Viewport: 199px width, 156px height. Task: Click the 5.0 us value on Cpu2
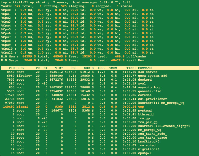[x=23, y=18]
